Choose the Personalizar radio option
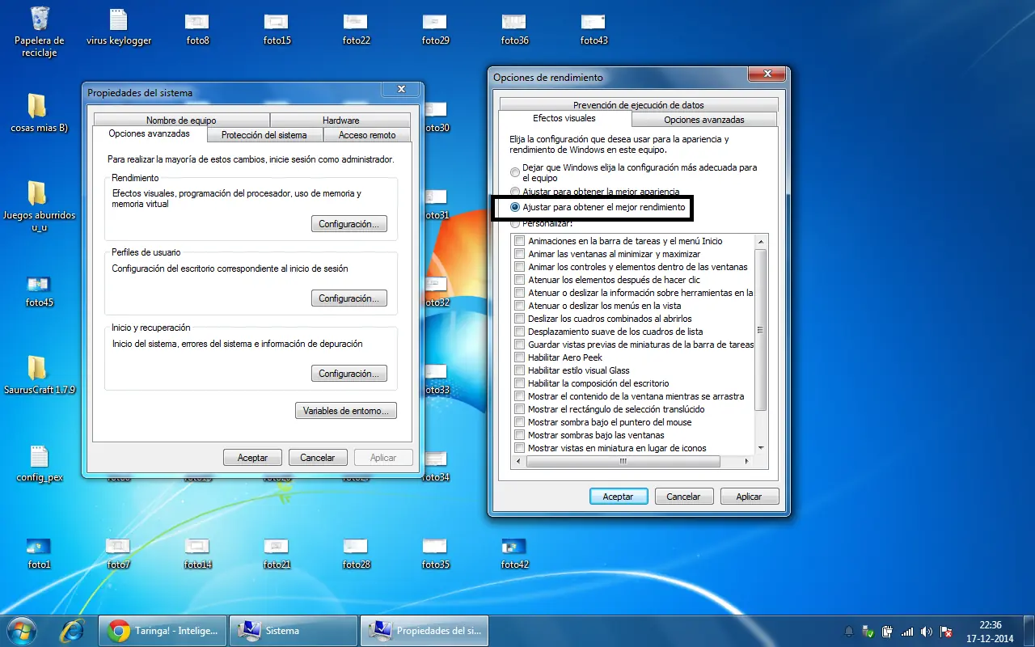The height and width of the screenshot is (647, 1035). (x=515, y=222)
